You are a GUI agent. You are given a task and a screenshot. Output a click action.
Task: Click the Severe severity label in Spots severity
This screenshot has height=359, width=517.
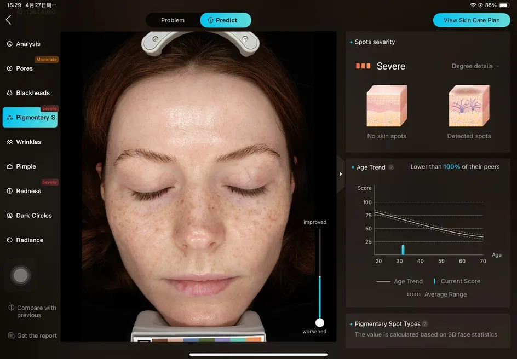click(x=390, y=66)
